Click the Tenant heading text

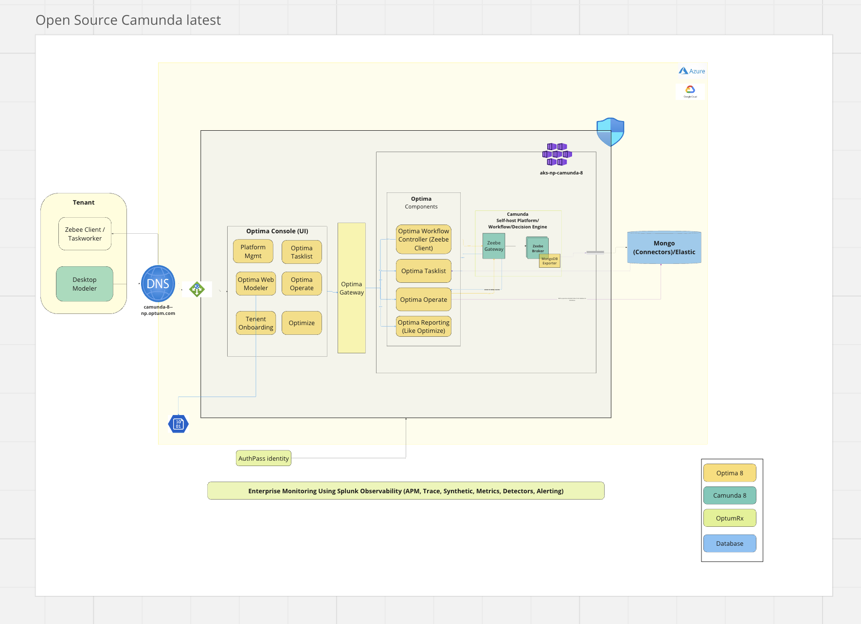[x=84, y=203]
